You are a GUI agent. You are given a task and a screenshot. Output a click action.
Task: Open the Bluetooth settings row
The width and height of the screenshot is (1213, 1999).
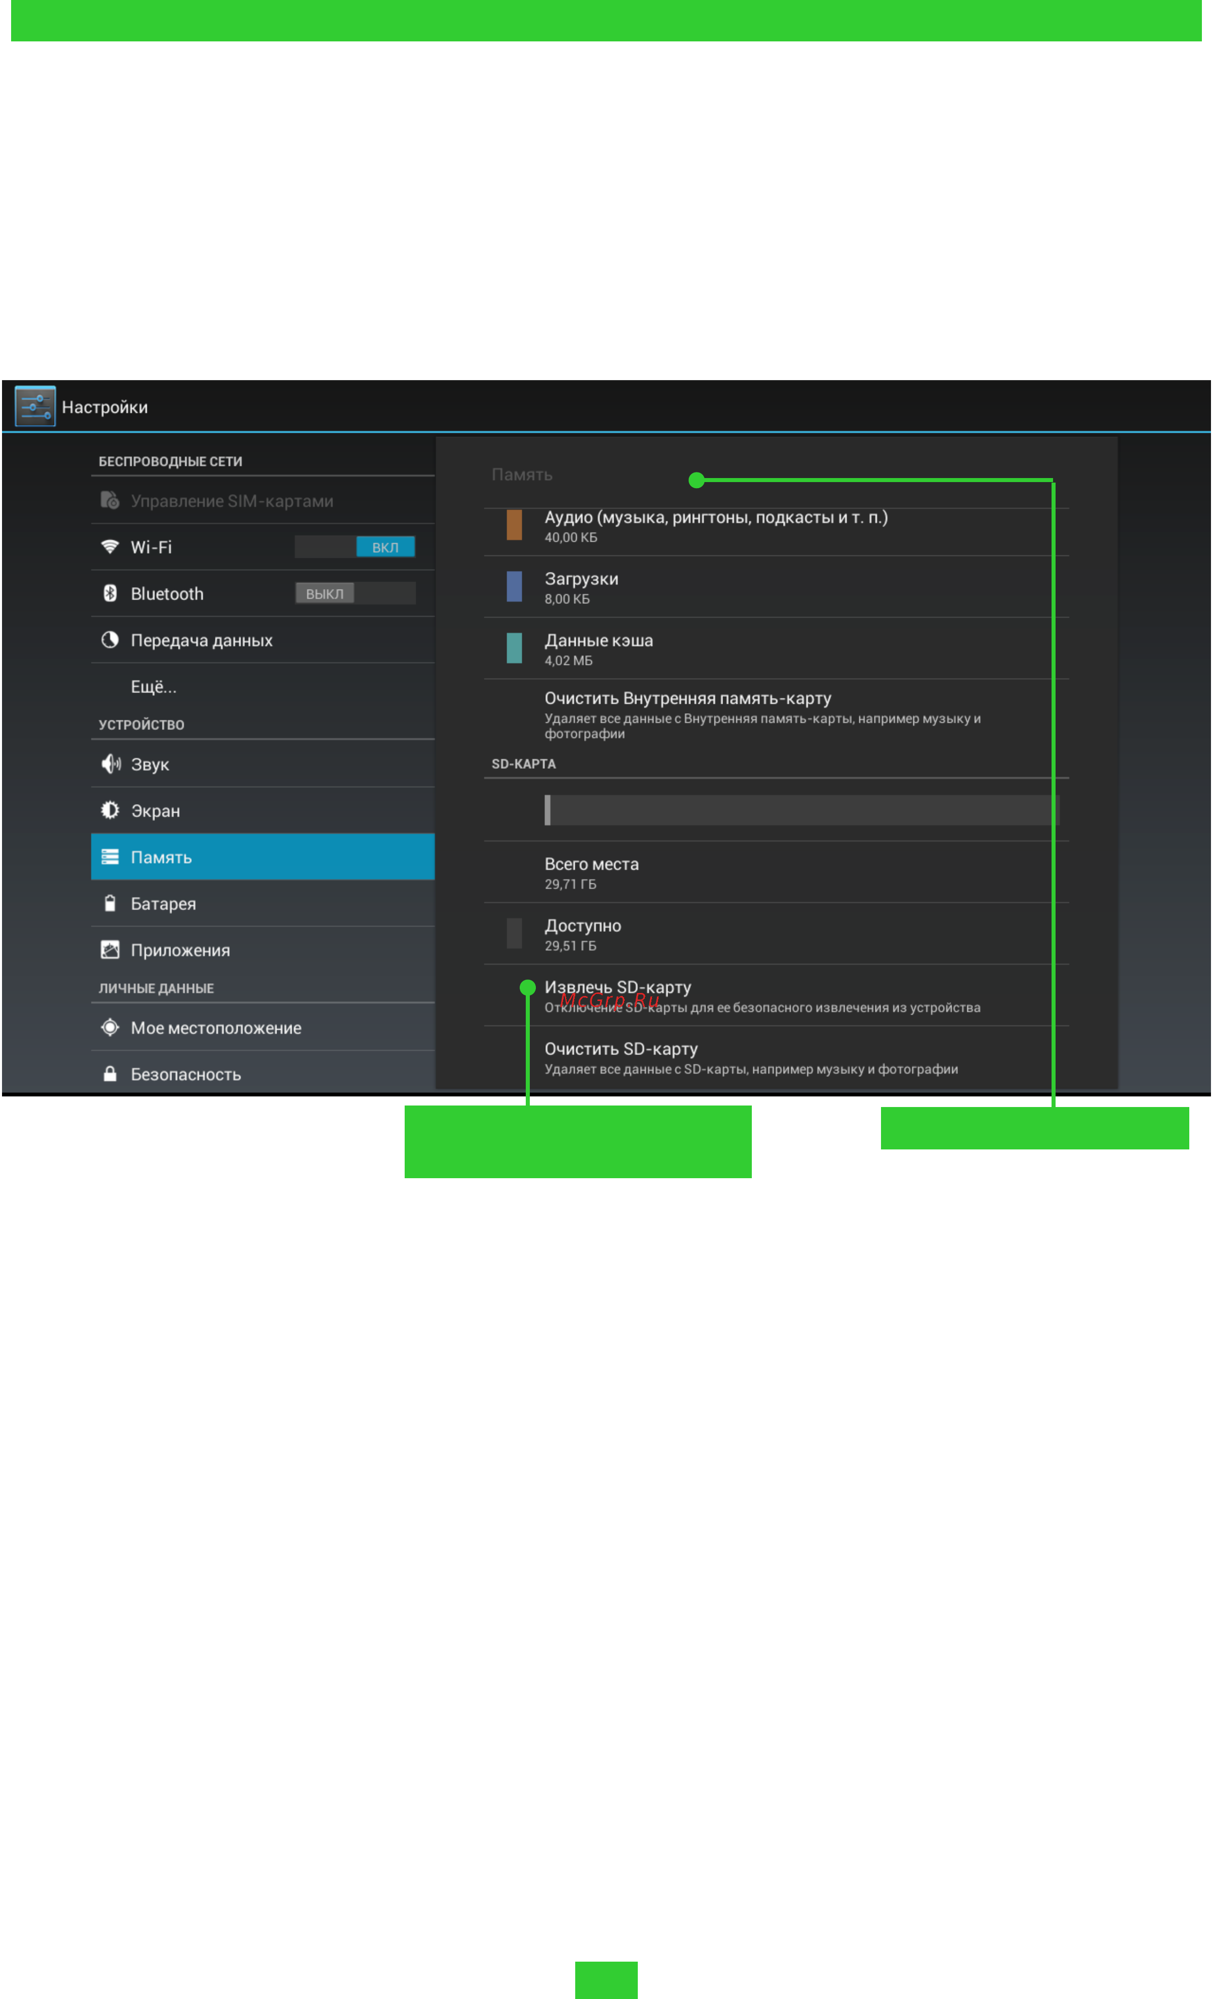[x=263, y=593]
